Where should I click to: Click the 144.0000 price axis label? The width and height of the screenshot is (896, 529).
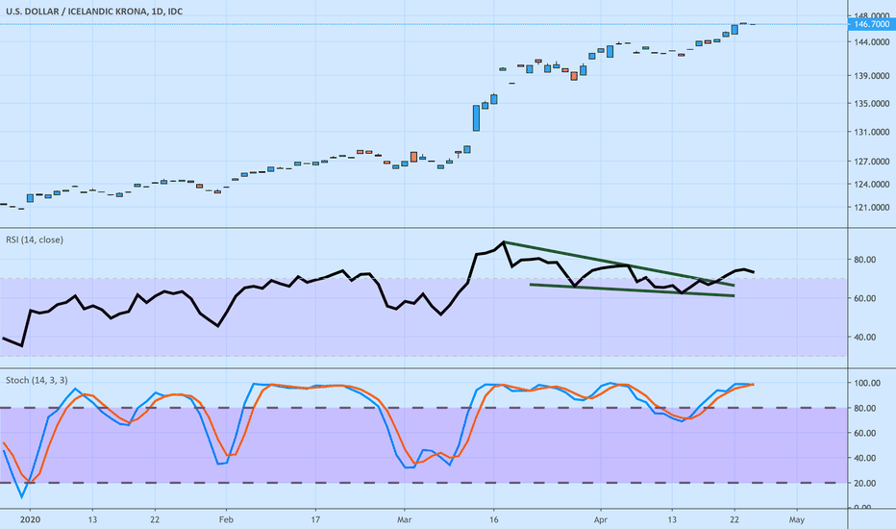[871, 41]
